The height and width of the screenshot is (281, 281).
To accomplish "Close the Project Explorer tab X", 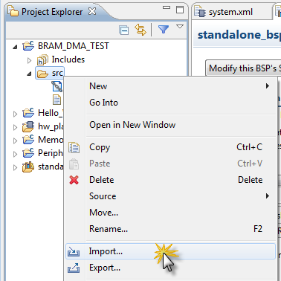I will click(x=92, y=11).
